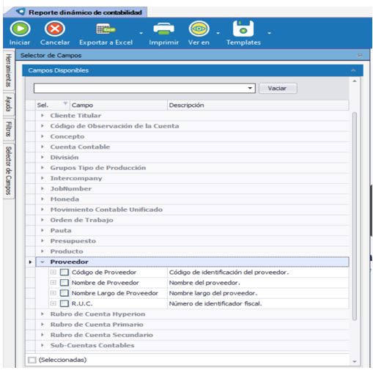Check the R.U.C. checkbox
The width and height of the screenshot is (373, 370).
pos(64,303)
